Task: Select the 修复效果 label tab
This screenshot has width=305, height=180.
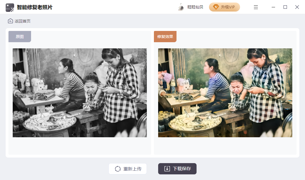Action: 165,37
